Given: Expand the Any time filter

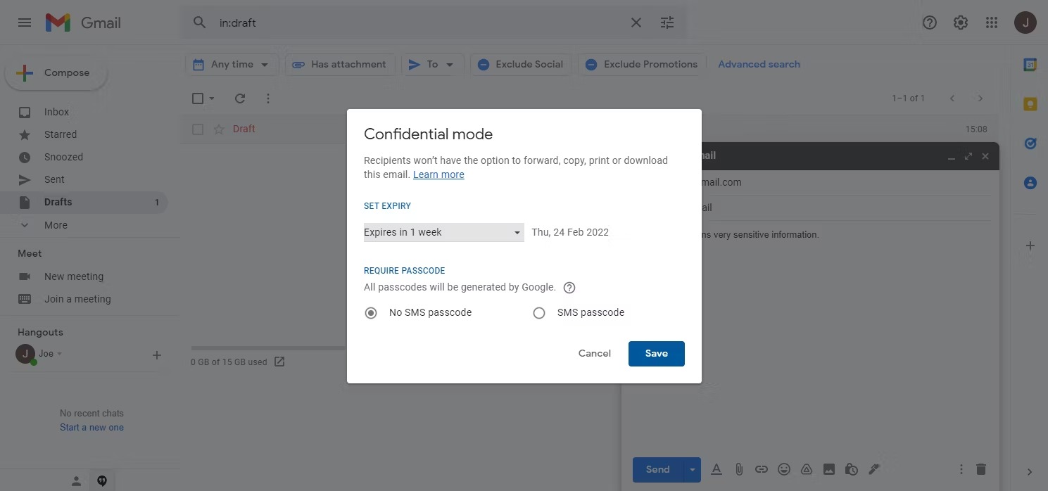Looking at the screenshot, I should 232,64.
